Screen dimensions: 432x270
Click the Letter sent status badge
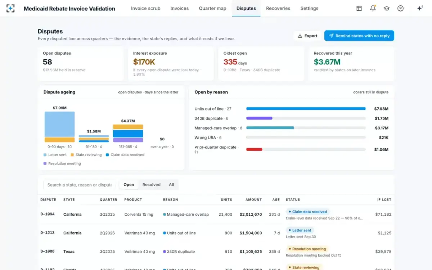[300, 230]
